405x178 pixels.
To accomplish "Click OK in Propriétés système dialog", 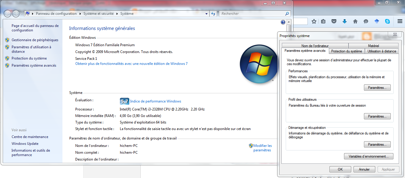I will pyautogui.click(x=340, y=169).
